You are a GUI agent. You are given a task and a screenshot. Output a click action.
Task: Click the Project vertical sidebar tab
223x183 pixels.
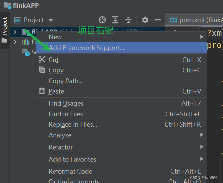5,26
